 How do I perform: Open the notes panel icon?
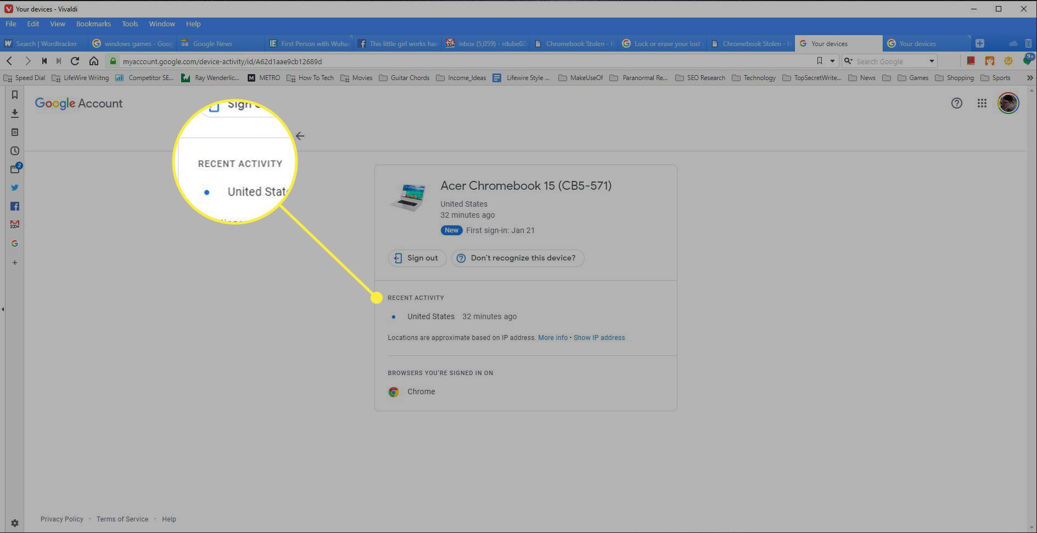click(15, 132)
